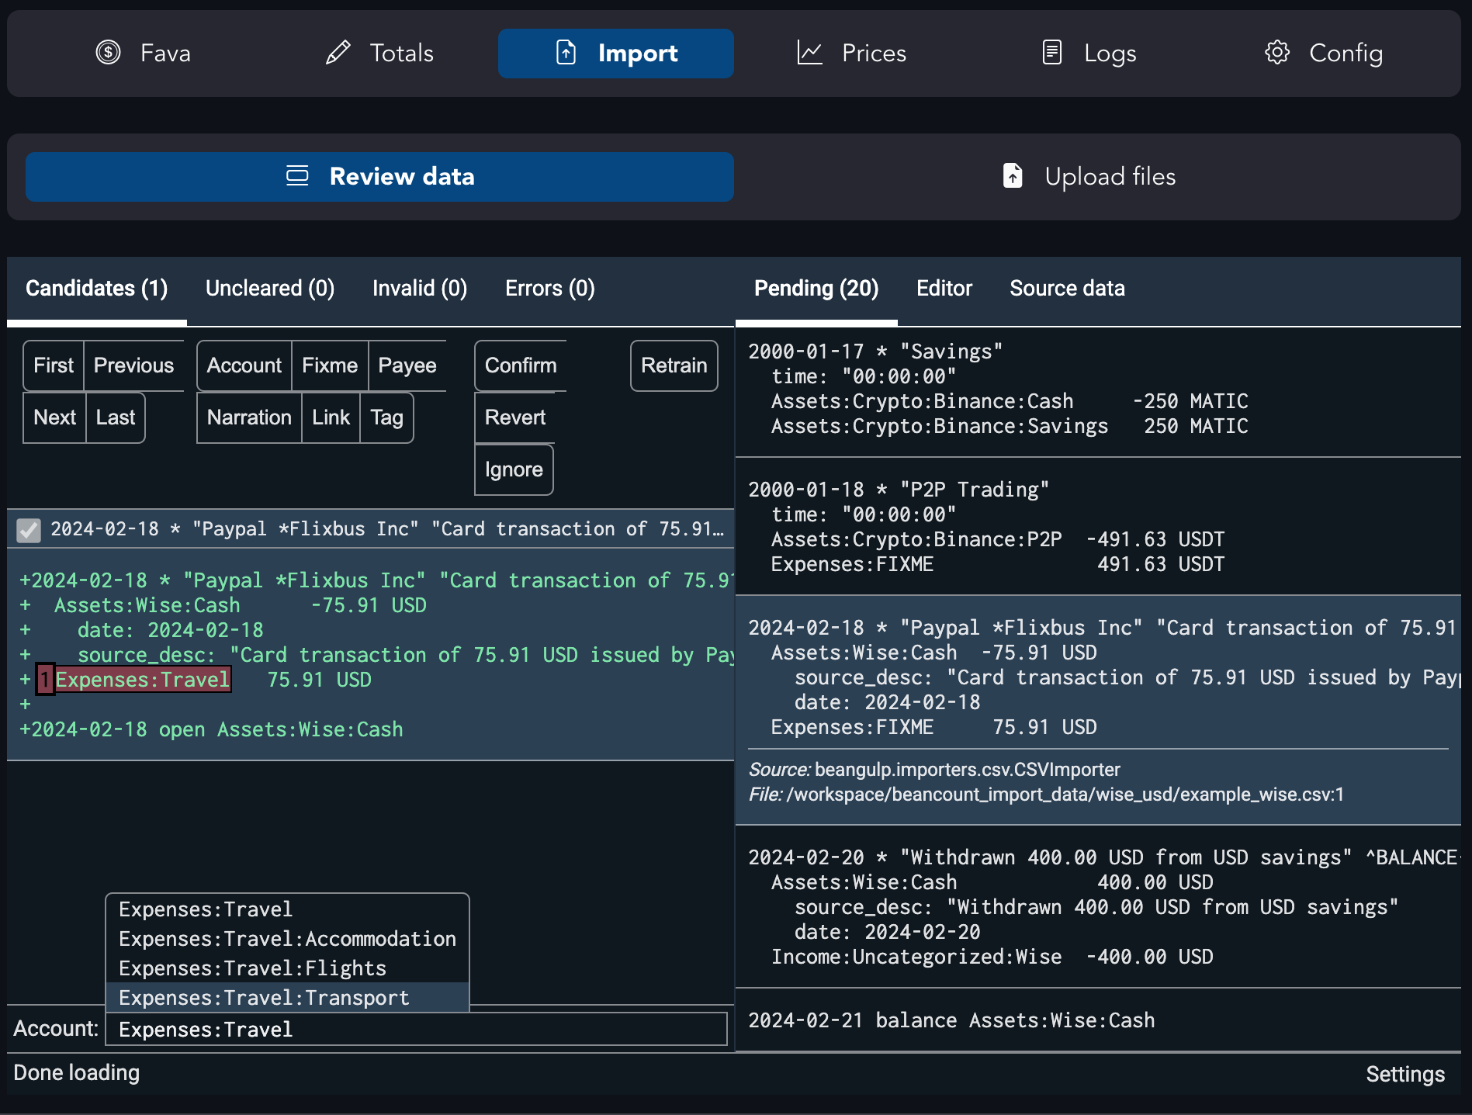
Task: Click the Narration button
Action: point(249,417)
